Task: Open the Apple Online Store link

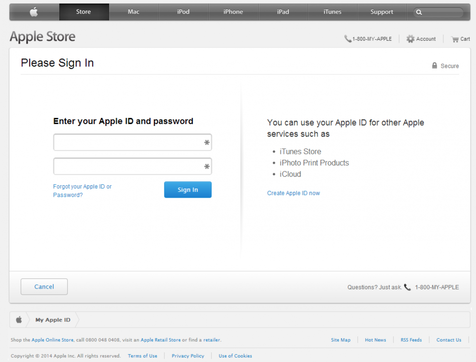Action: [x=52, y=340]
